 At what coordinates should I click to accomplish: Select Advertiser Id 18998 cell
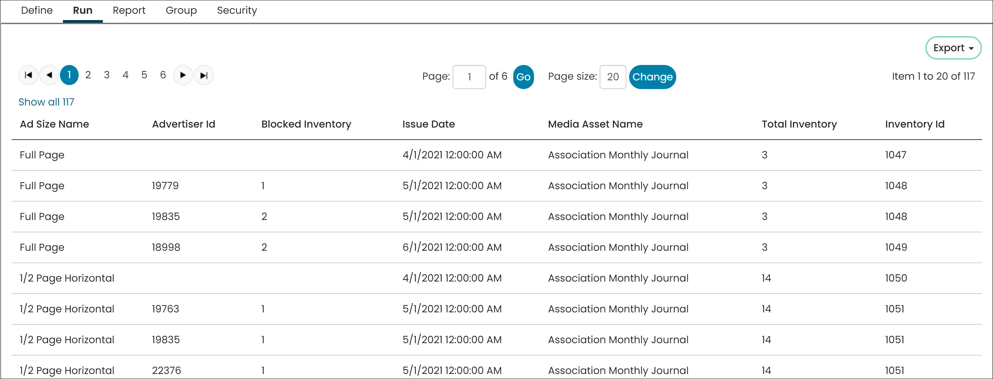coord(166,247)
